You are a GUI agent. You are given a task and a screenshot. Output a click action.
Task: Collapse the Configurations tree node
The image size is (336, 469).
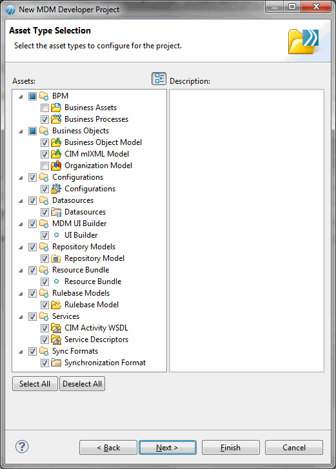tap(21, 178)
